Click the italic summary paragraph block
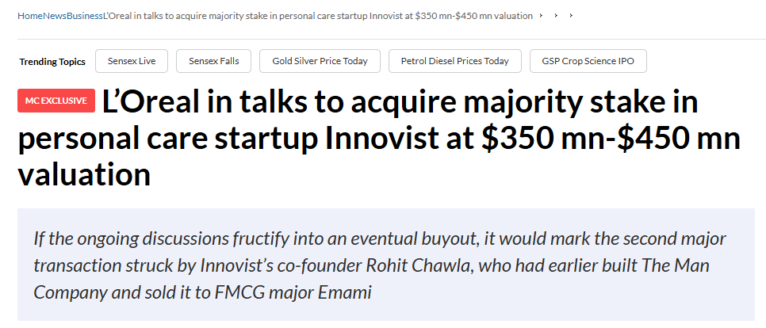 point(385,265)
